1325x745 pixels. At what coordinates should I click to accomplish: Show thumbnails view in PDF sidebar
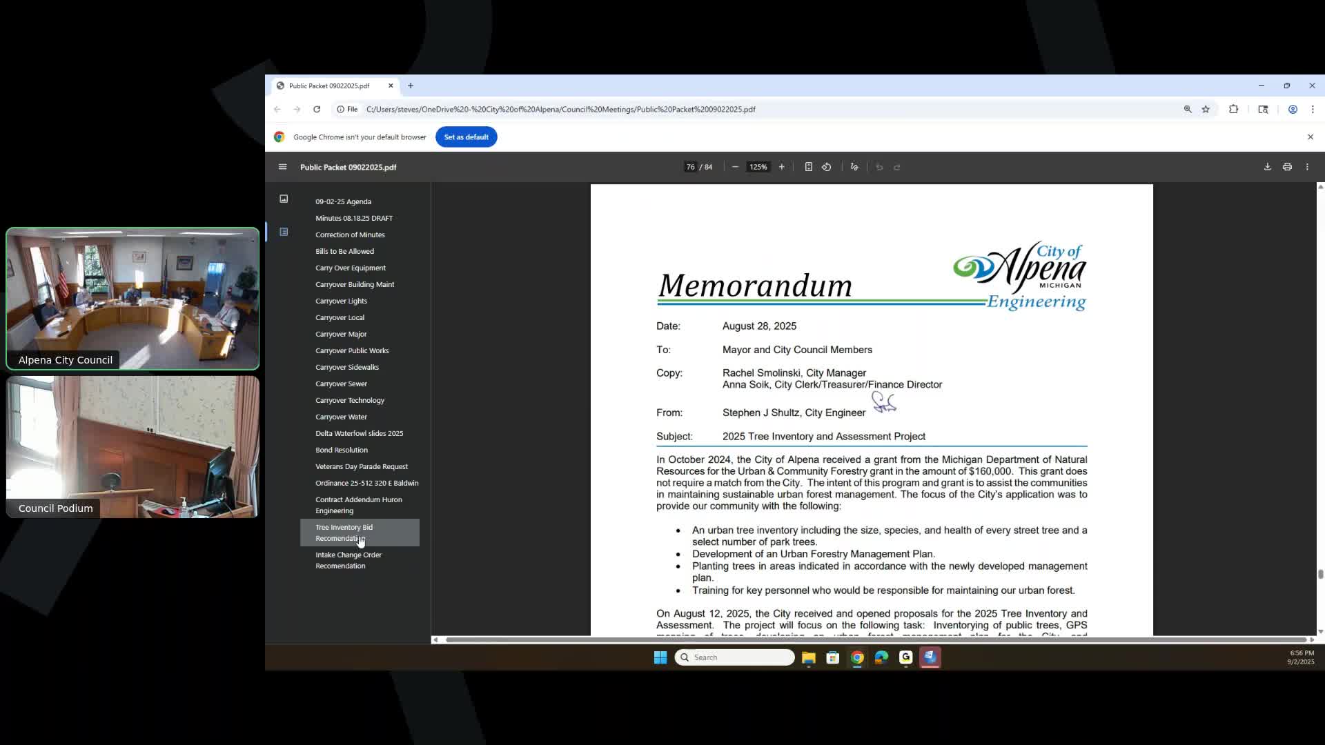(284, 199)
